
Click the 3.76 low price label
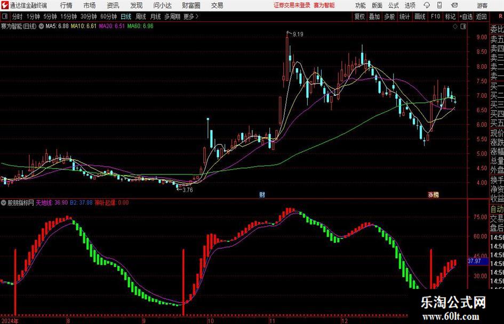coord(188,190)
